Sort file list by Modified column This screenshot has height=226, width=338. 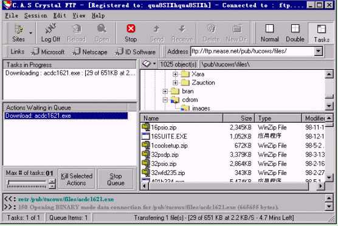coord(314,118)
